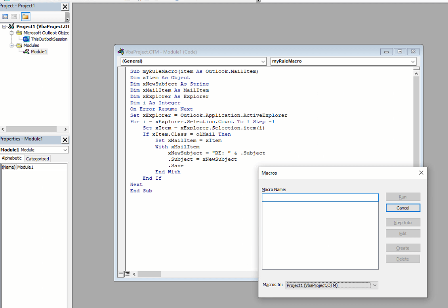Switch to the Alphabetic tab in Properties
The width and height of the screenshot is (448, 308).
coord(11,158)
